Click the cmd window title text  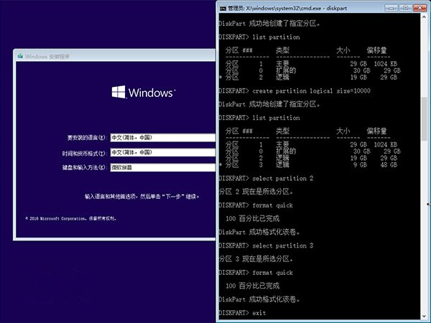(287, 8)
